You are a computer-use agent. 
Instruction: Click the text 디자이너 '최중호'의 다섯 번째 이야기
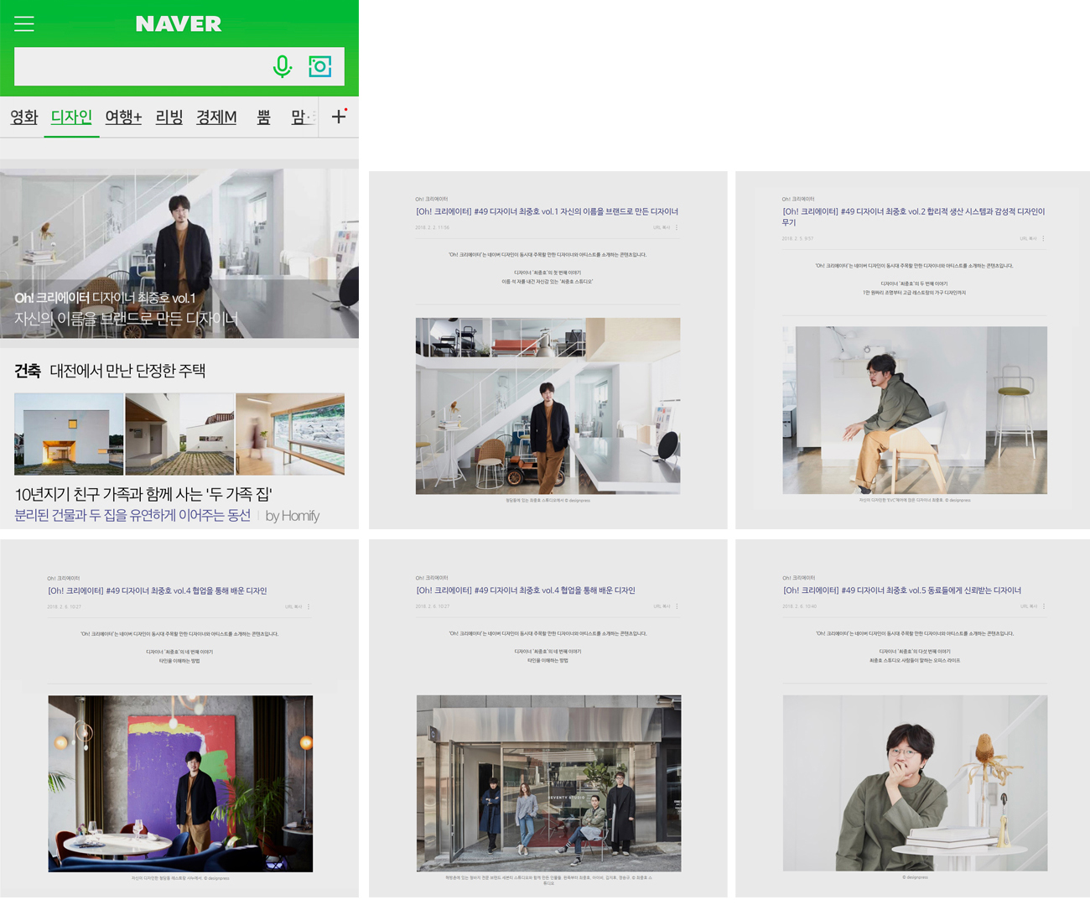(x=914, y=651)
